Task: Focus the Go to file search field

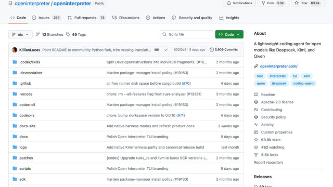Action: [186, 34]
